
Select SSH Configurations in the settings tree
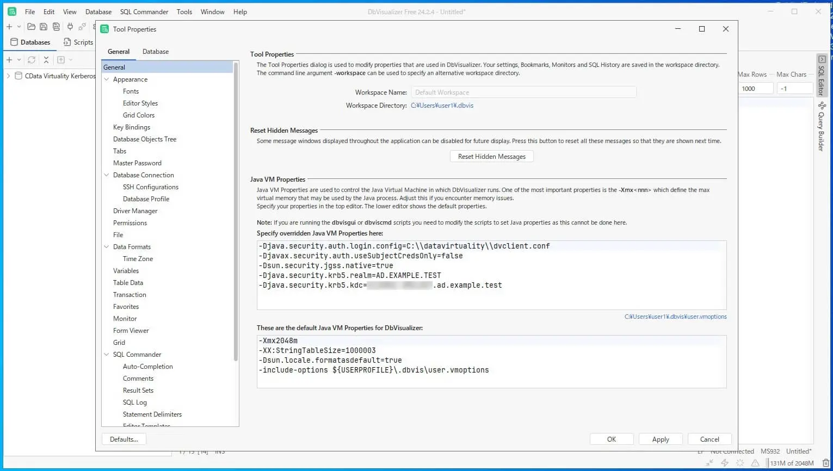click(x=151, y=187)
